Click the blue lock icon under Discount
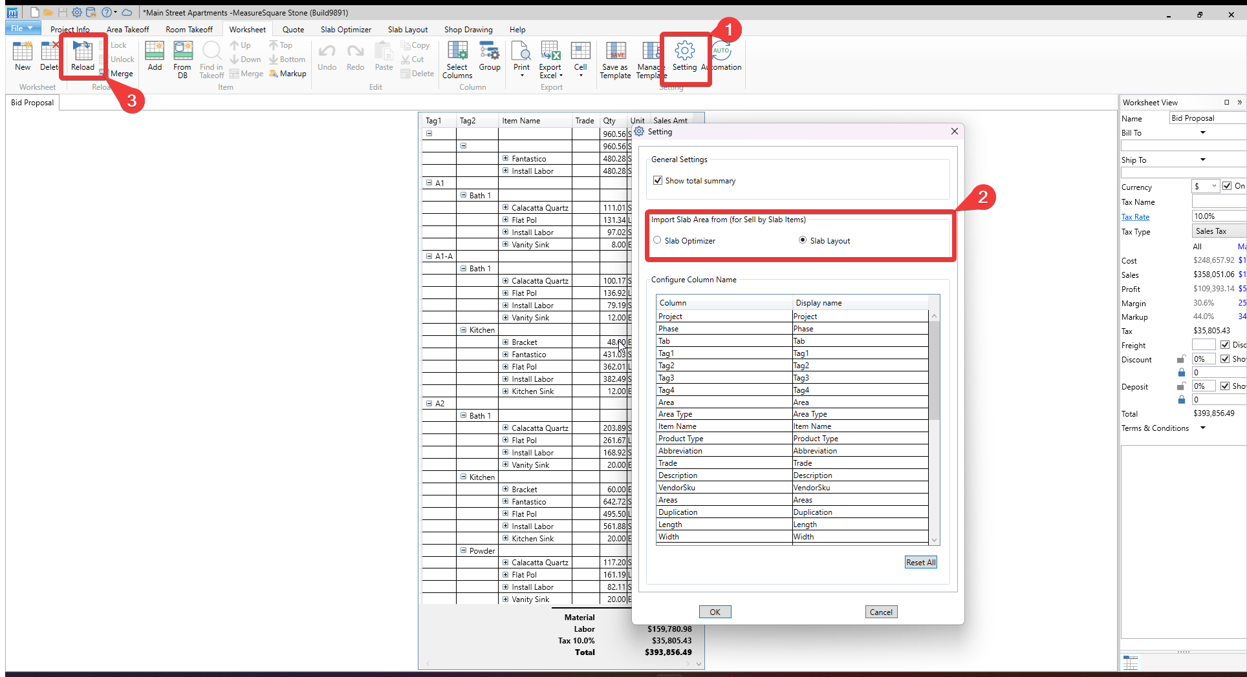 coord(1182,373)
